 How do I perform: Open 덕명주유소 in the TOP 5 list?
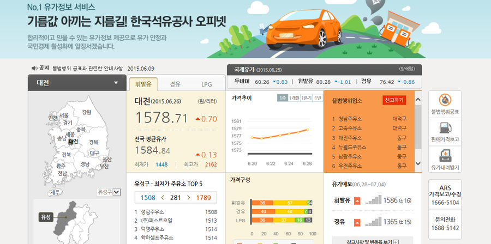coord(153,229)
